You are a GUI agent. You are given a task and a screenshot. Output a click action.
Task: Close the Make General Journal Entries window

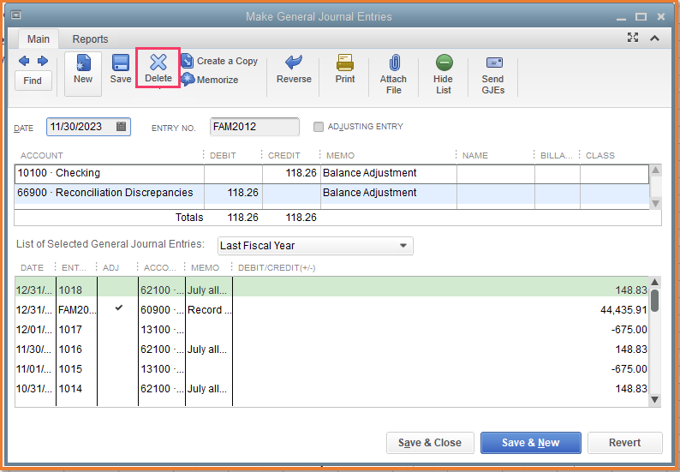pos(661,16)
